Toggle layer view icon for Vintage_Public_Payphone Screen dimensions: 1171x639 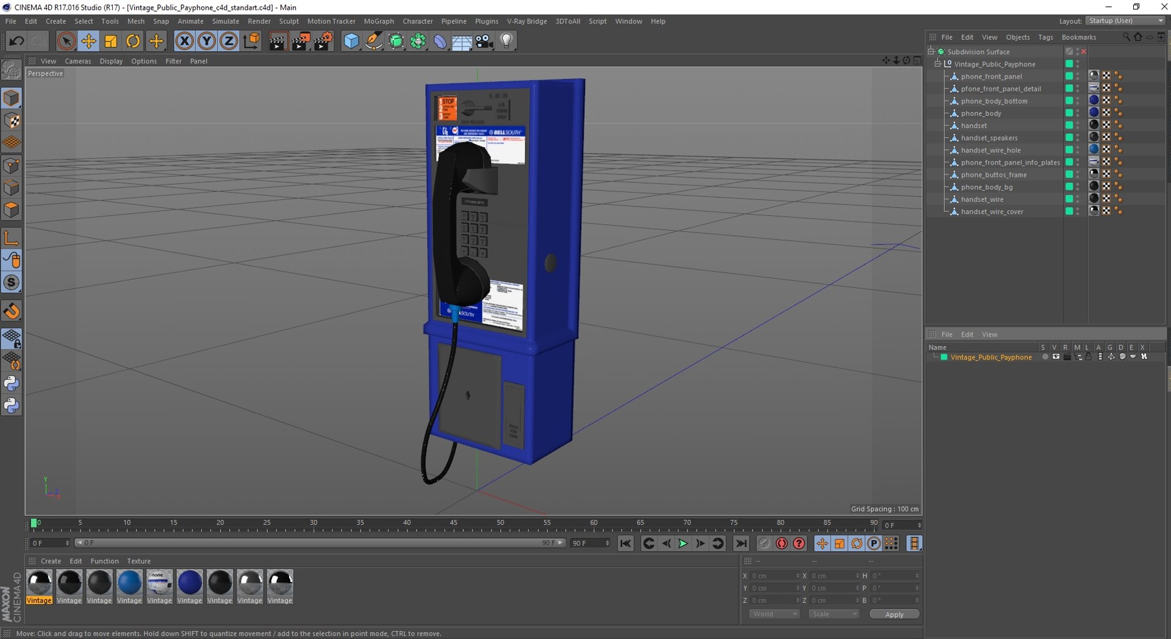point(1056,357)
